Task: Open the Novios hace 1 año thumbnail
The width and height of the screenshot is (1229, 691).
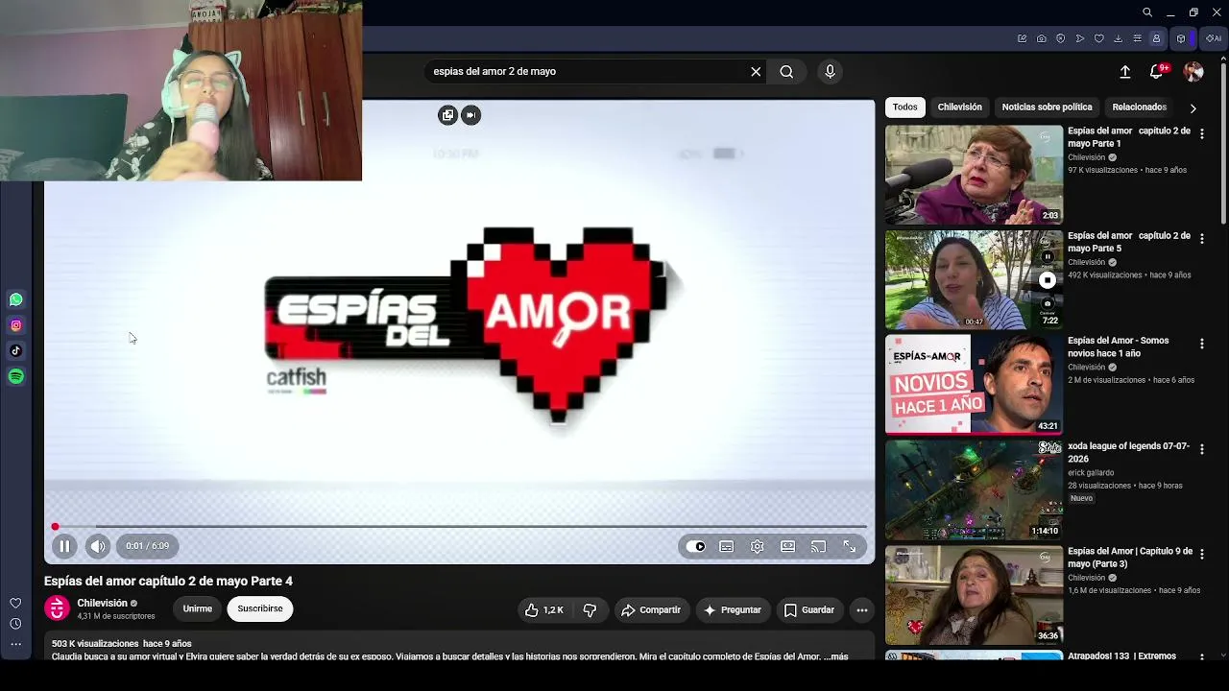Action: point(974,385)
